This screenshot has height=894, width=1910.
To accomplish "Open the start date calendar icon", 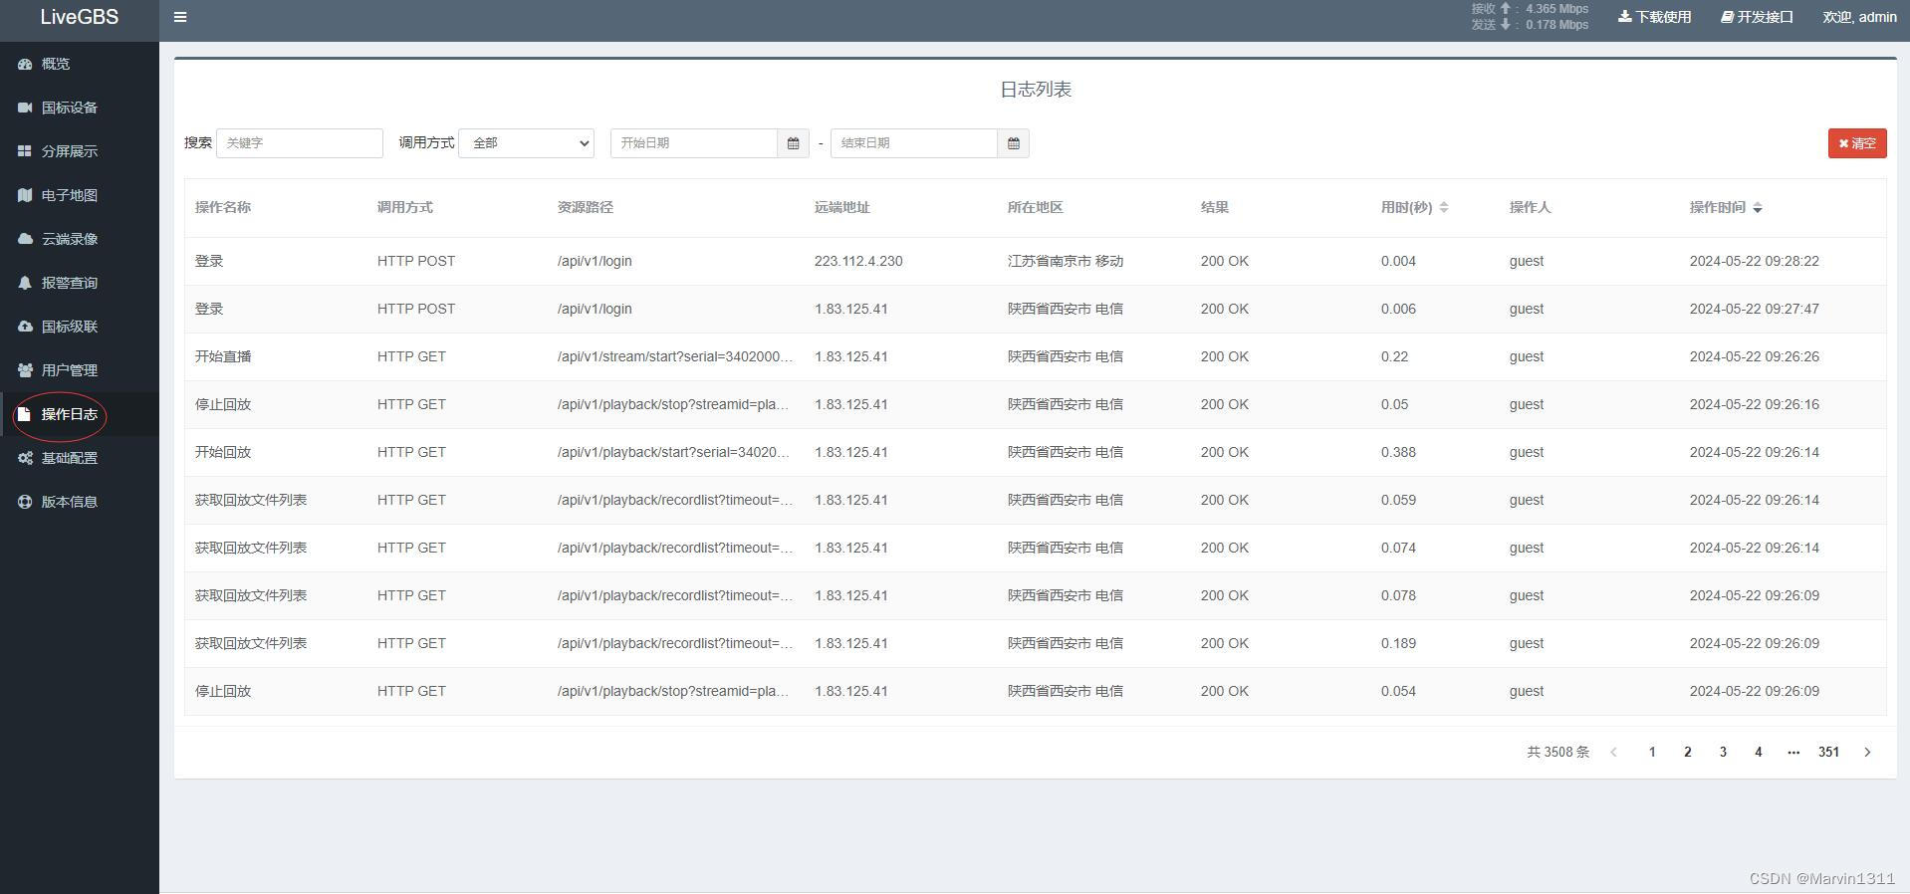I will [x=793, y=143].
